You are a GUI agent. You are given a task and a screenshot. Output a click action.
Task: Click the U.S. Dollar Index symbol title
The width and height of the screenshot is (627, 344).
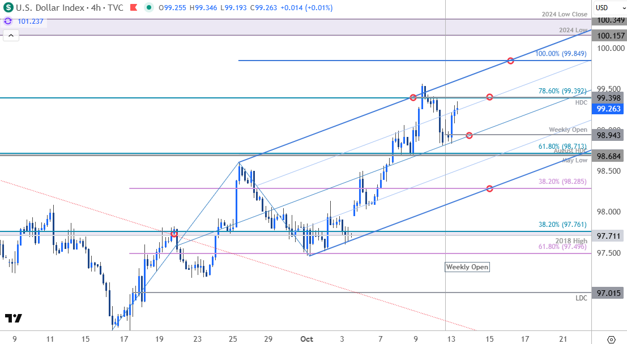pyautogui.click(x=50, y=7)
